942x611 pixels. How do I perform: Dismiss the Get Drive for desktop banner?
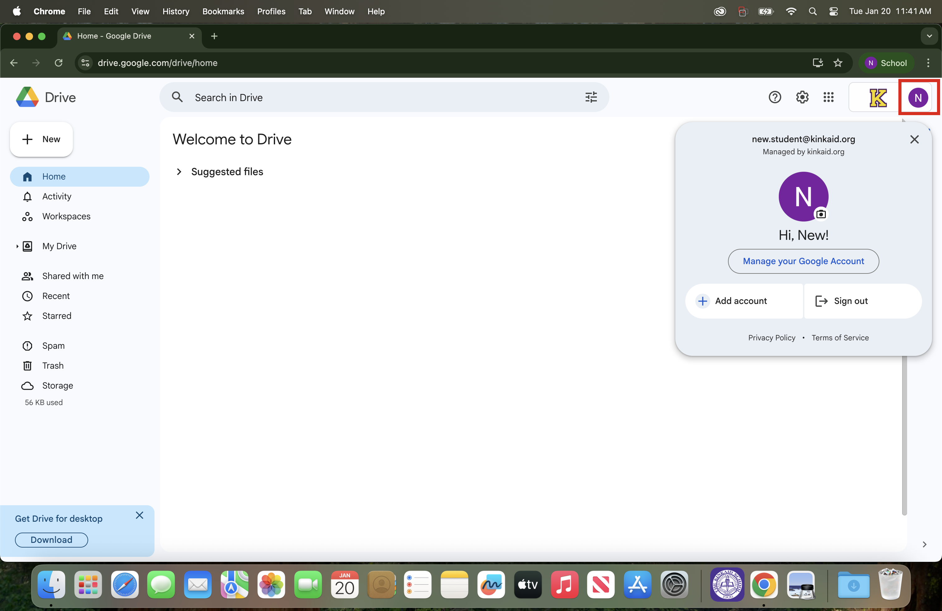[139, 515]
